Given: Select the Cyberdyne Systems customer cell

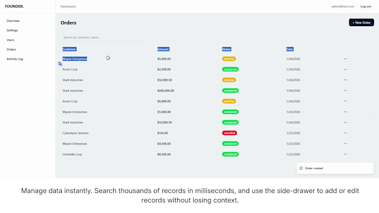Looking at the screenshot, I should point(75,133).
